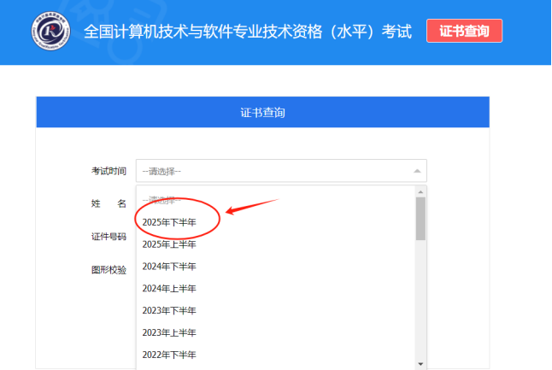Pick 2024年上半年 exam period
552x370 pixels.
pos(275,289)
